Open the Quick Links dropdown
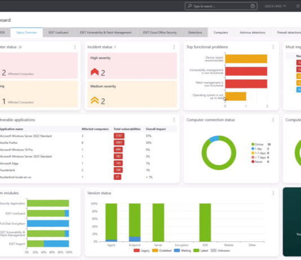The height and width of the screenshot is (260, 301). [275, 6]
